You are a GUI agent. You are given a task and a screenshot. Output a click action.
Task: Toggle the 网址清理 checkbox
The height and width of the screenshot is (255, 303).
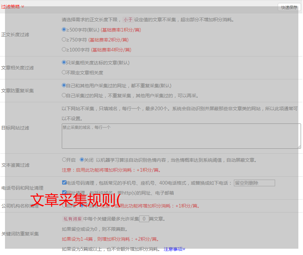coord(64,193)
